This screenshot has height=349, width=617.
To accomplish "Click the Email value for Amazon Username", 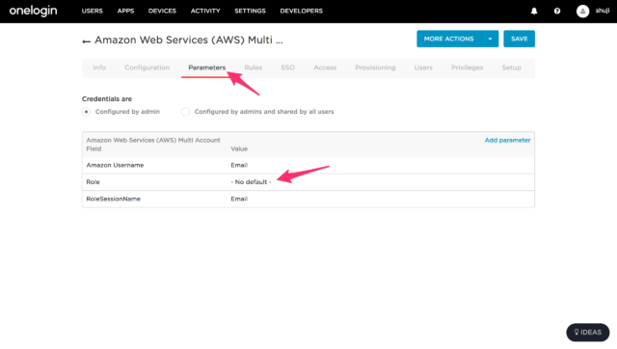I will point(239,165).
